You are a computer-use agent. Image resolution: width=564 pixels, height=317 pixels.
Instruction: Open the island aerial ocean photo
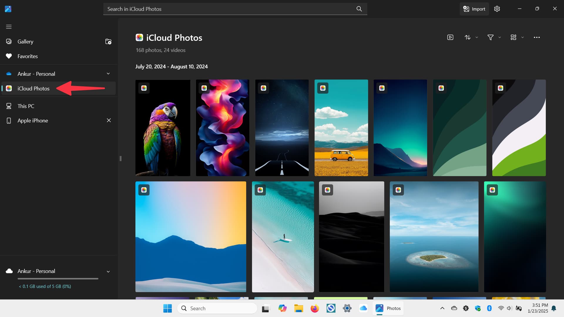tap(434, 237)
